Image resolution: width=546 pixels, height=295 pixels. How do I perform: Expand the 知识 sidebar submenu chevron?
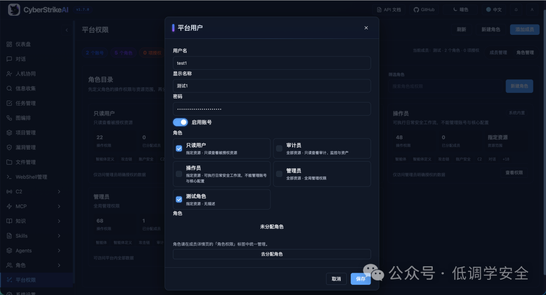pyautogui.click(x=59, y=221)
